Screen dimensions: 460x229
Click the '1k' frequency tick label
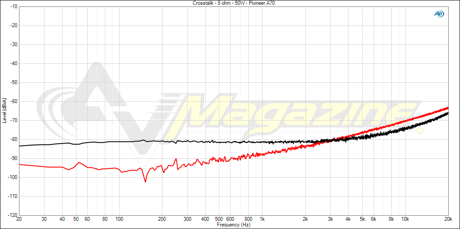tap(262, 219)
